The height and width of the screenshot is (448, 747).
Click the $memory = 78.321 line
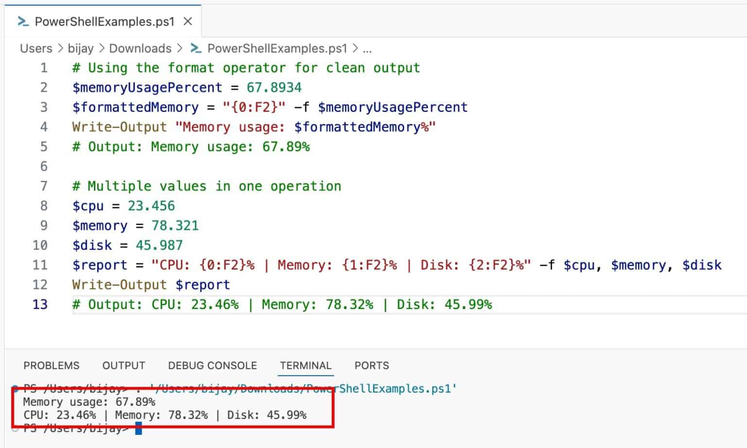(135, 225)
